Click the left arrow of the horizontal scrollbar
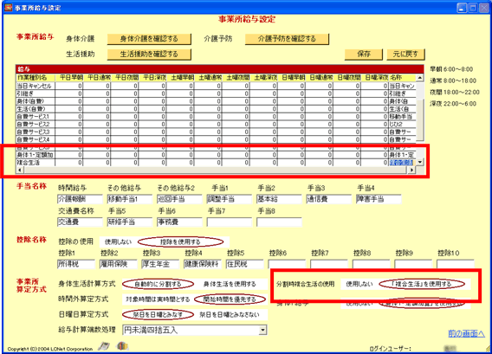Screen dimensions: 492x354 tap(19, 170)
